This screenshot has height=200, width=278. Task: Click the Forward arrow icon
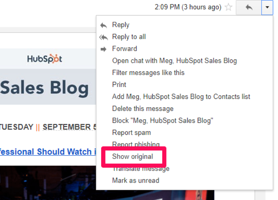[x=103, y=49]
